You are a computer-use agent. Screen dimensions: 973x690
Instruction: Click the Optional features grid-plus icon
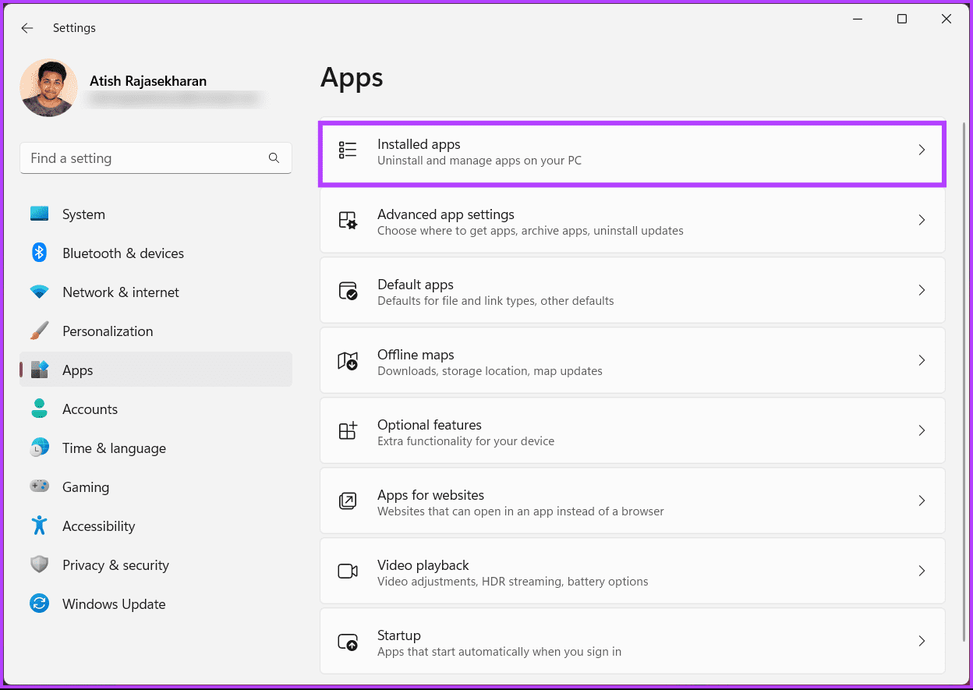click(x=348, y=430)
